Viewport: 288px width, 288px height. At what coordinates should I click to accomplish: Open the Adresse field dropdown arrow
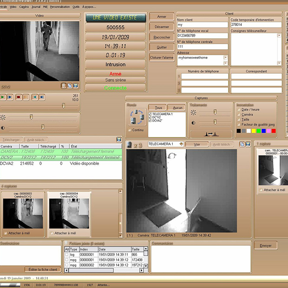coord(226,63)
